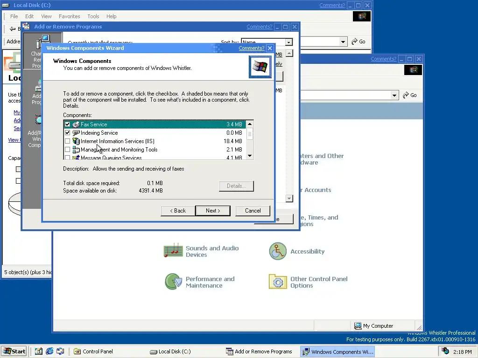Click Add or Remove Programs title bar icon
Viewport: 478px width, 358px height.
pos(26,26)
